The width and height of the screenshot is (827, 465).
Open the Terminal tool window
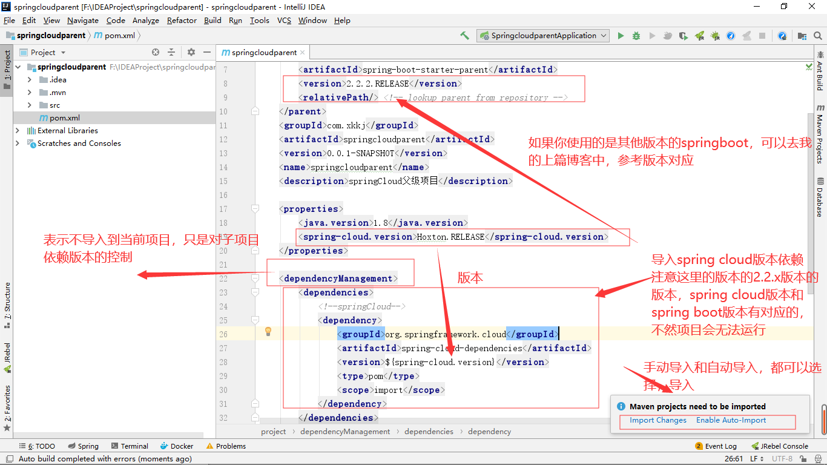pos(129,446)
